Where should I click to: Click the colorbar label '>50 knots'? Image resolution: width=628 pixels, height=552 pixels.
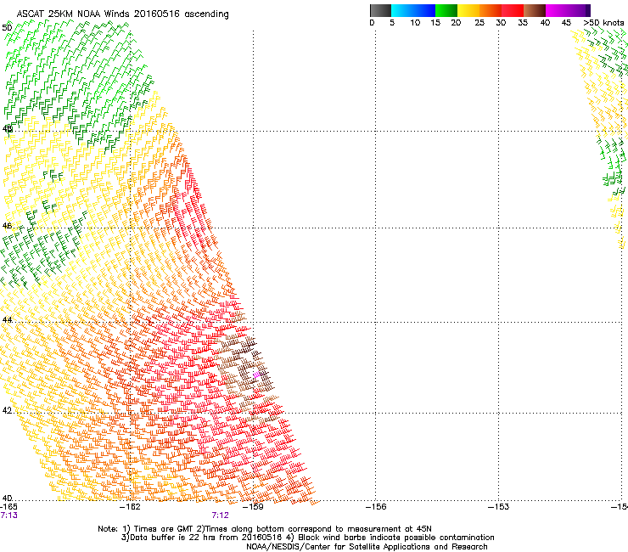(x=603, y=23)
